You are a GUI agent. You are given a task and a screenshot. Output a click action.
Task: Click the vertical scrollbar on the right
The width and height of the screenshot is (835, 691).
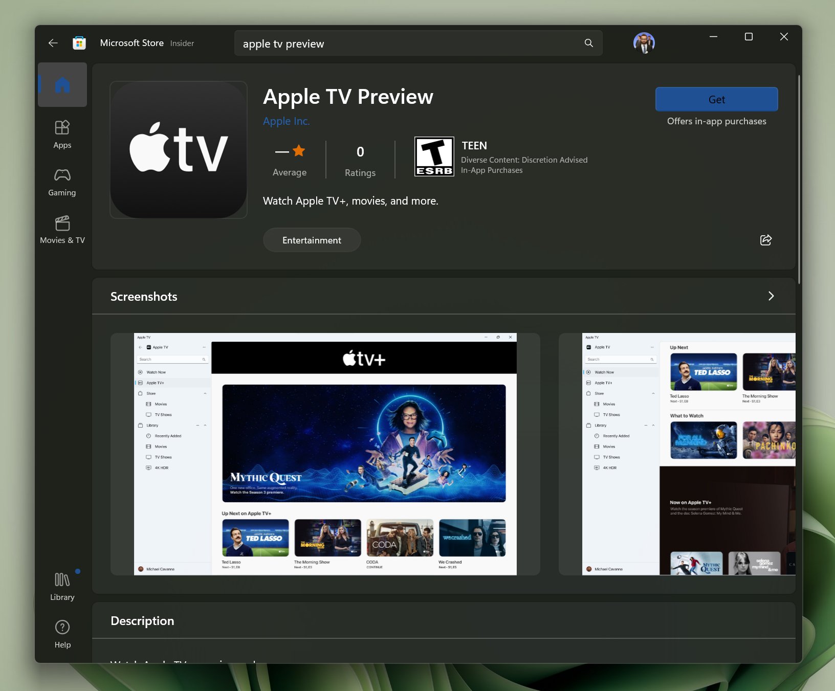(799, 179)
